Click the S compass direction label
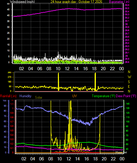 129,82
